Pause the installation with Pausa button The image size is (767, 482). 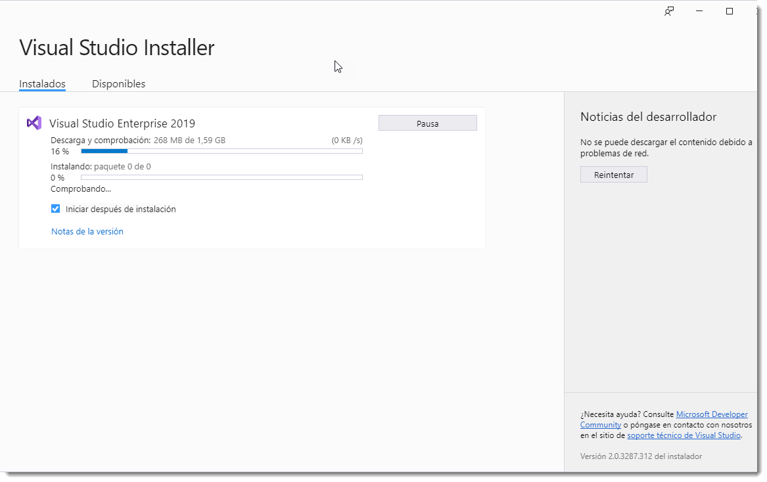pos(427,123)
